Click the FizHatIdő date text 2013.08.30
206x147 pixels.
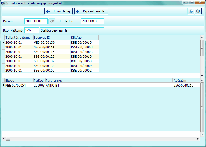tap(90, 21)
